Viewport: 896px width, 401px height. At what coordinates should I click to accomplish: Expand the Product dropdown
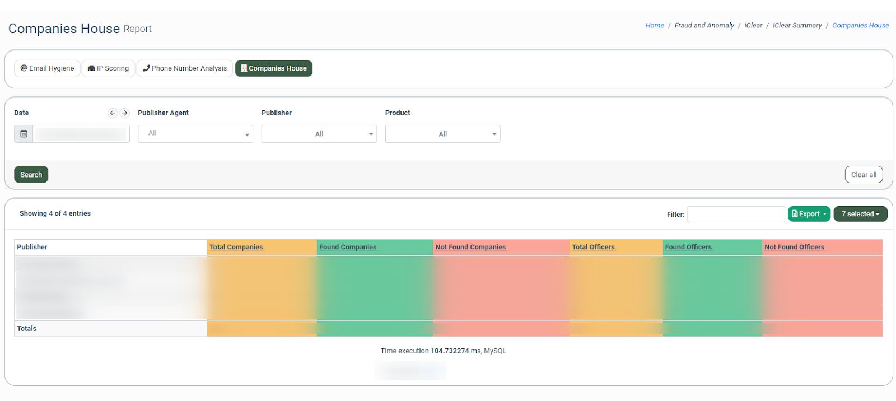click(442, 134)
